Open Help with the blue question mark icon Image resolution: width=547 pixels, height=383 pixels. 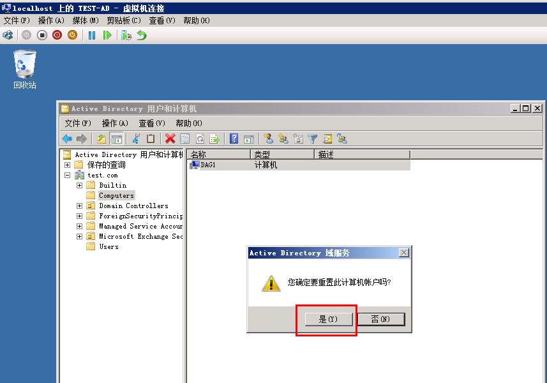tap(234, 139)
